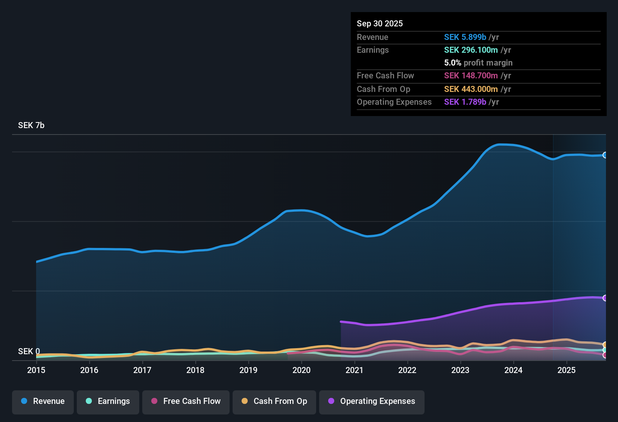Select the Revenue endpoint marker on the chart
Screen dimensions: 618x422
pos(605,155)
